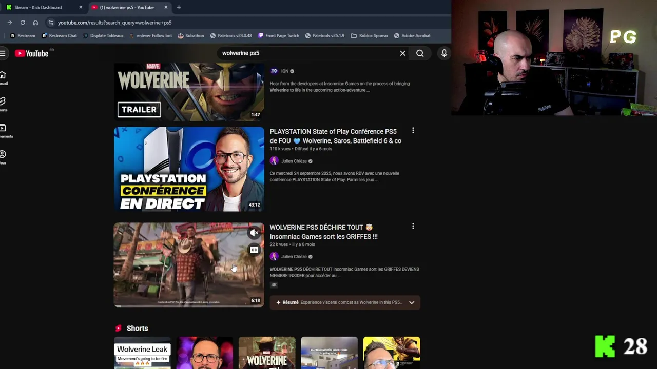This screenshot has height=369, width=657.
Task: Open the Wolverine gameplay preview thumbnail
Action: (x=189, y=265)
